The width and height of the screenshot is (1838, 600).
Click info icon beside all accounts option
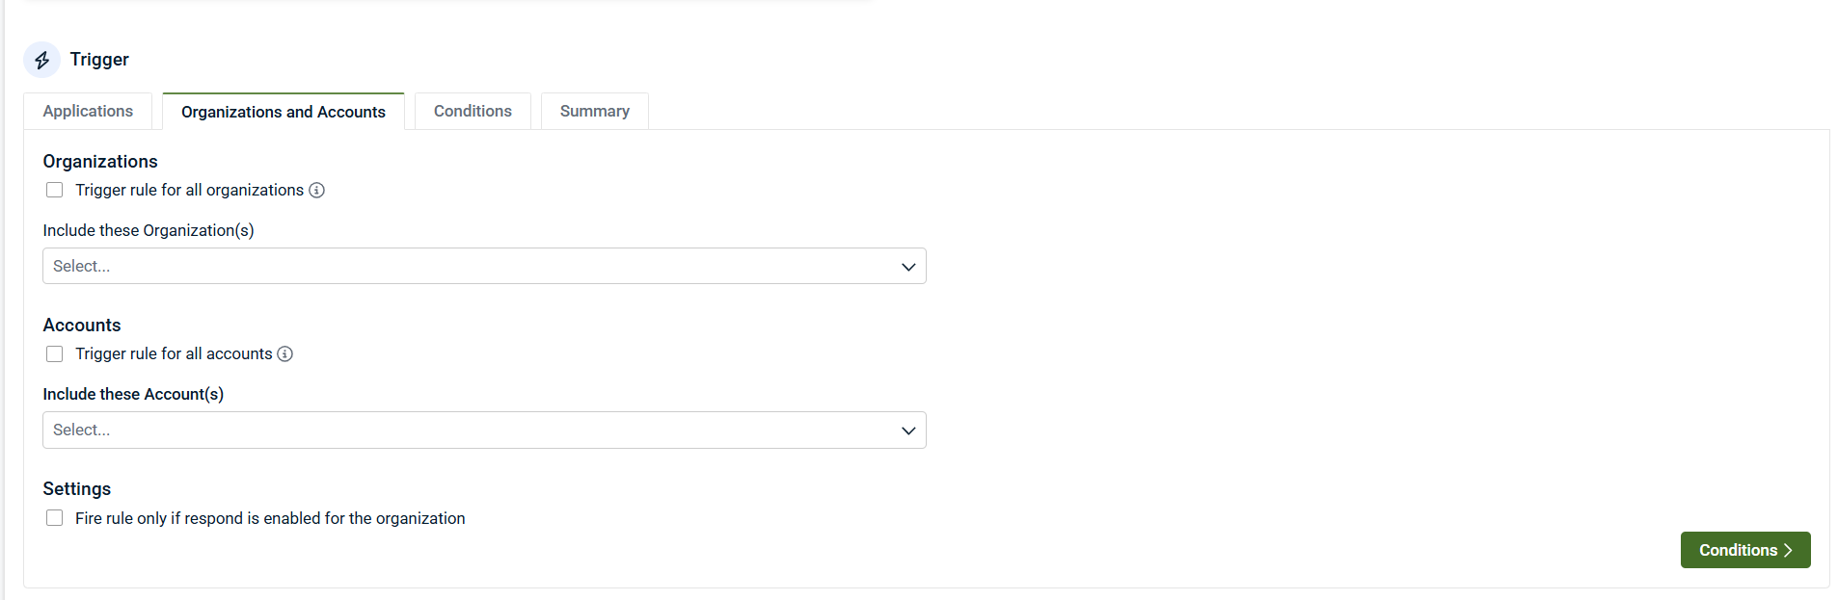pyautogui.click(x=285, y=353)
